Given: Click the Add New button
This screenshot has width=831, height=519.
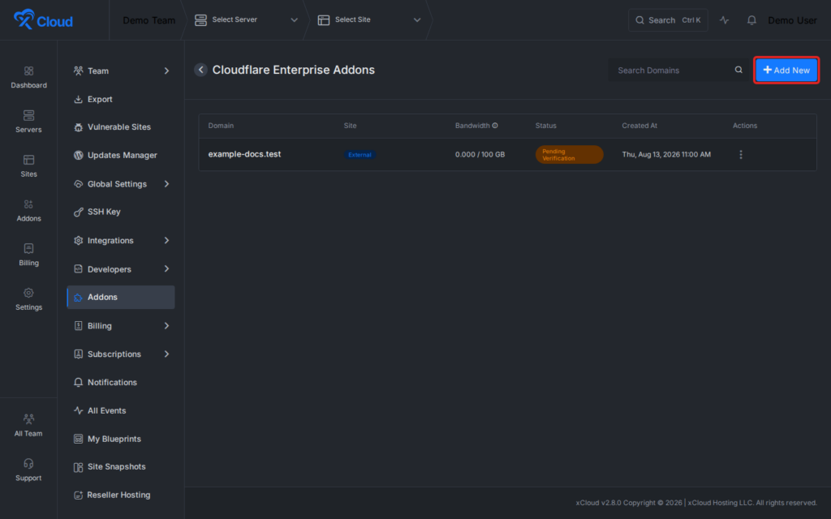Looking at the screenshot, I should pos(786,70).
